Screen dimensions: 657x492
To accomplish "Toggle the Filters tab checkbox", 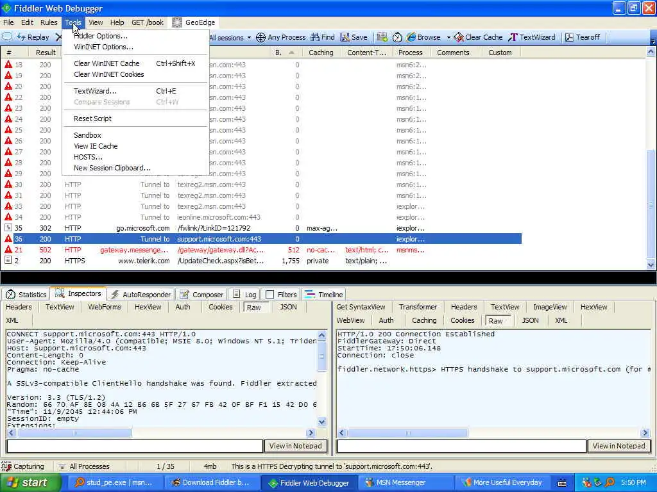I will coord(270,295).
